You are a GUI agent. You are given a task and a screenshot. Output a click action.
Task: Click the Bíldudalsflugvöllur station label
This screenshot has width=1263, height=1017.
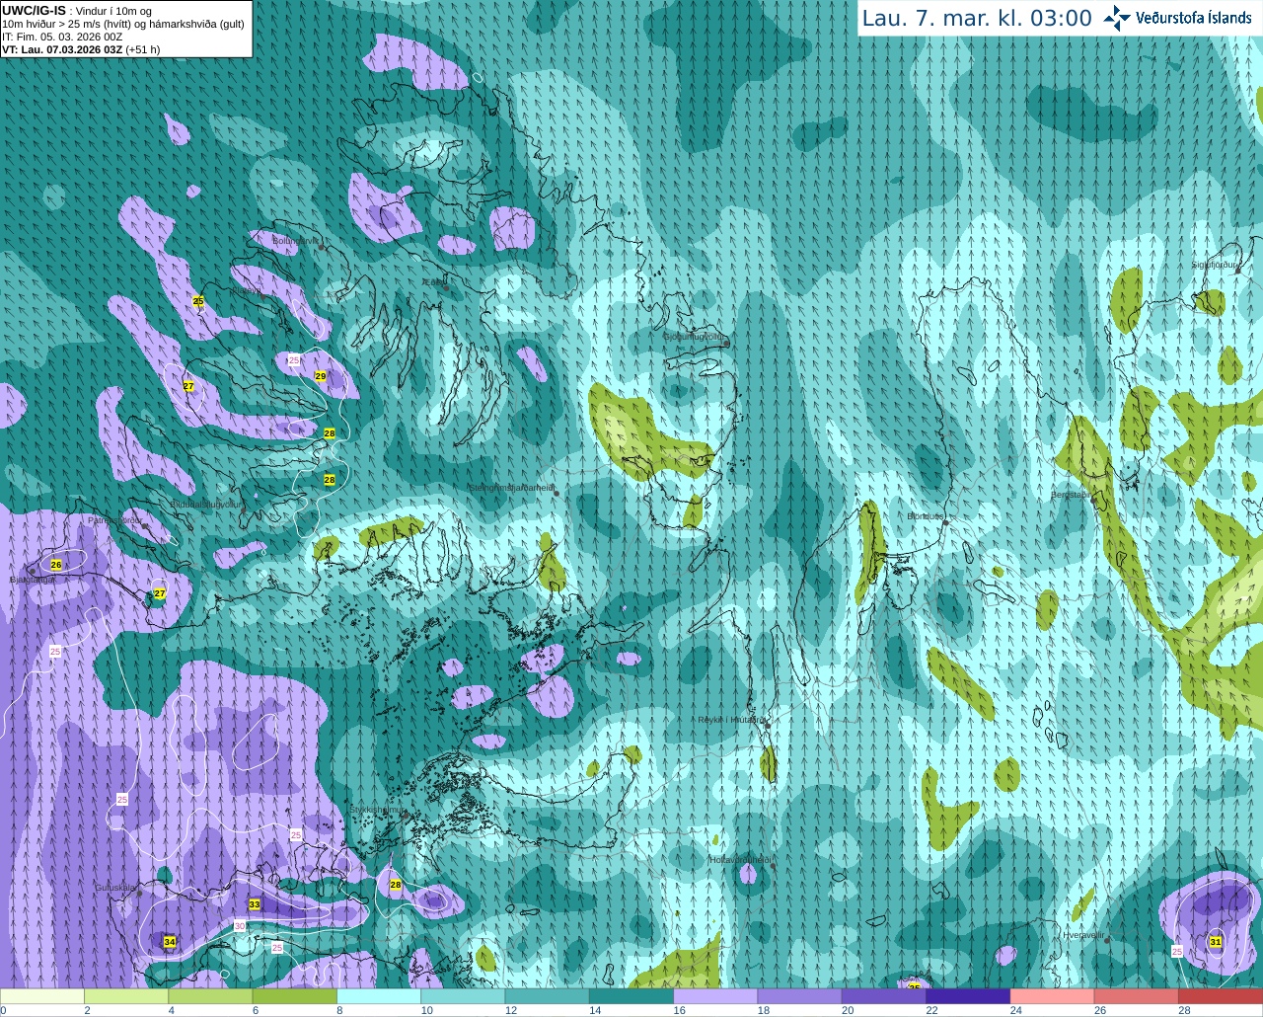pos(206,504)
